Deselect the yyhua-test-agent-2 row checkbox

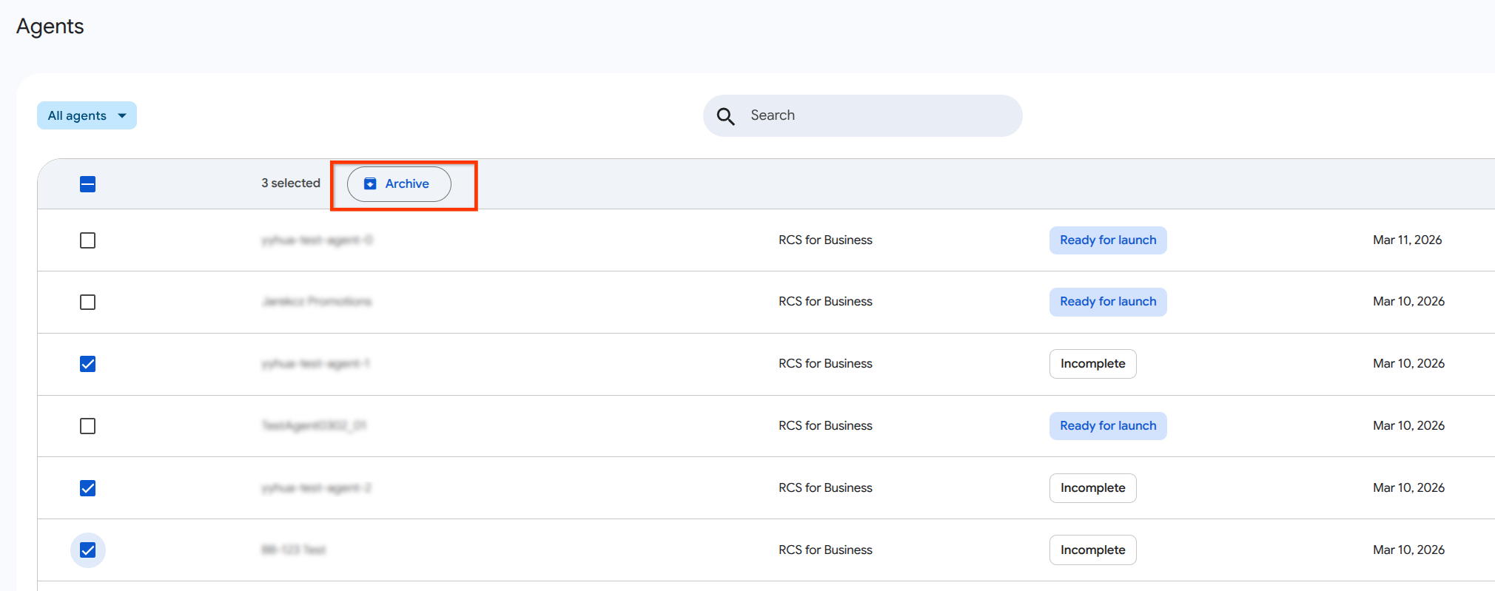pos(87,488)
